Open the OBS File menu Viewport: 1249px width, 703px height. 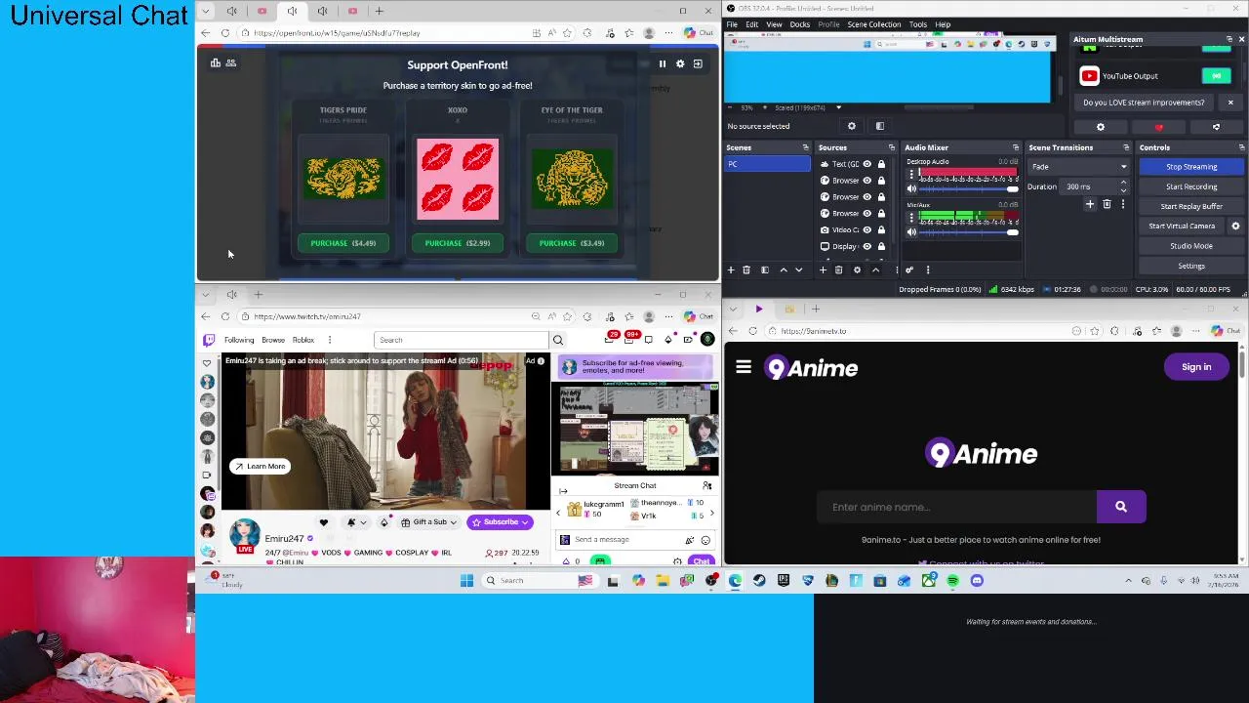pos(732,24)
